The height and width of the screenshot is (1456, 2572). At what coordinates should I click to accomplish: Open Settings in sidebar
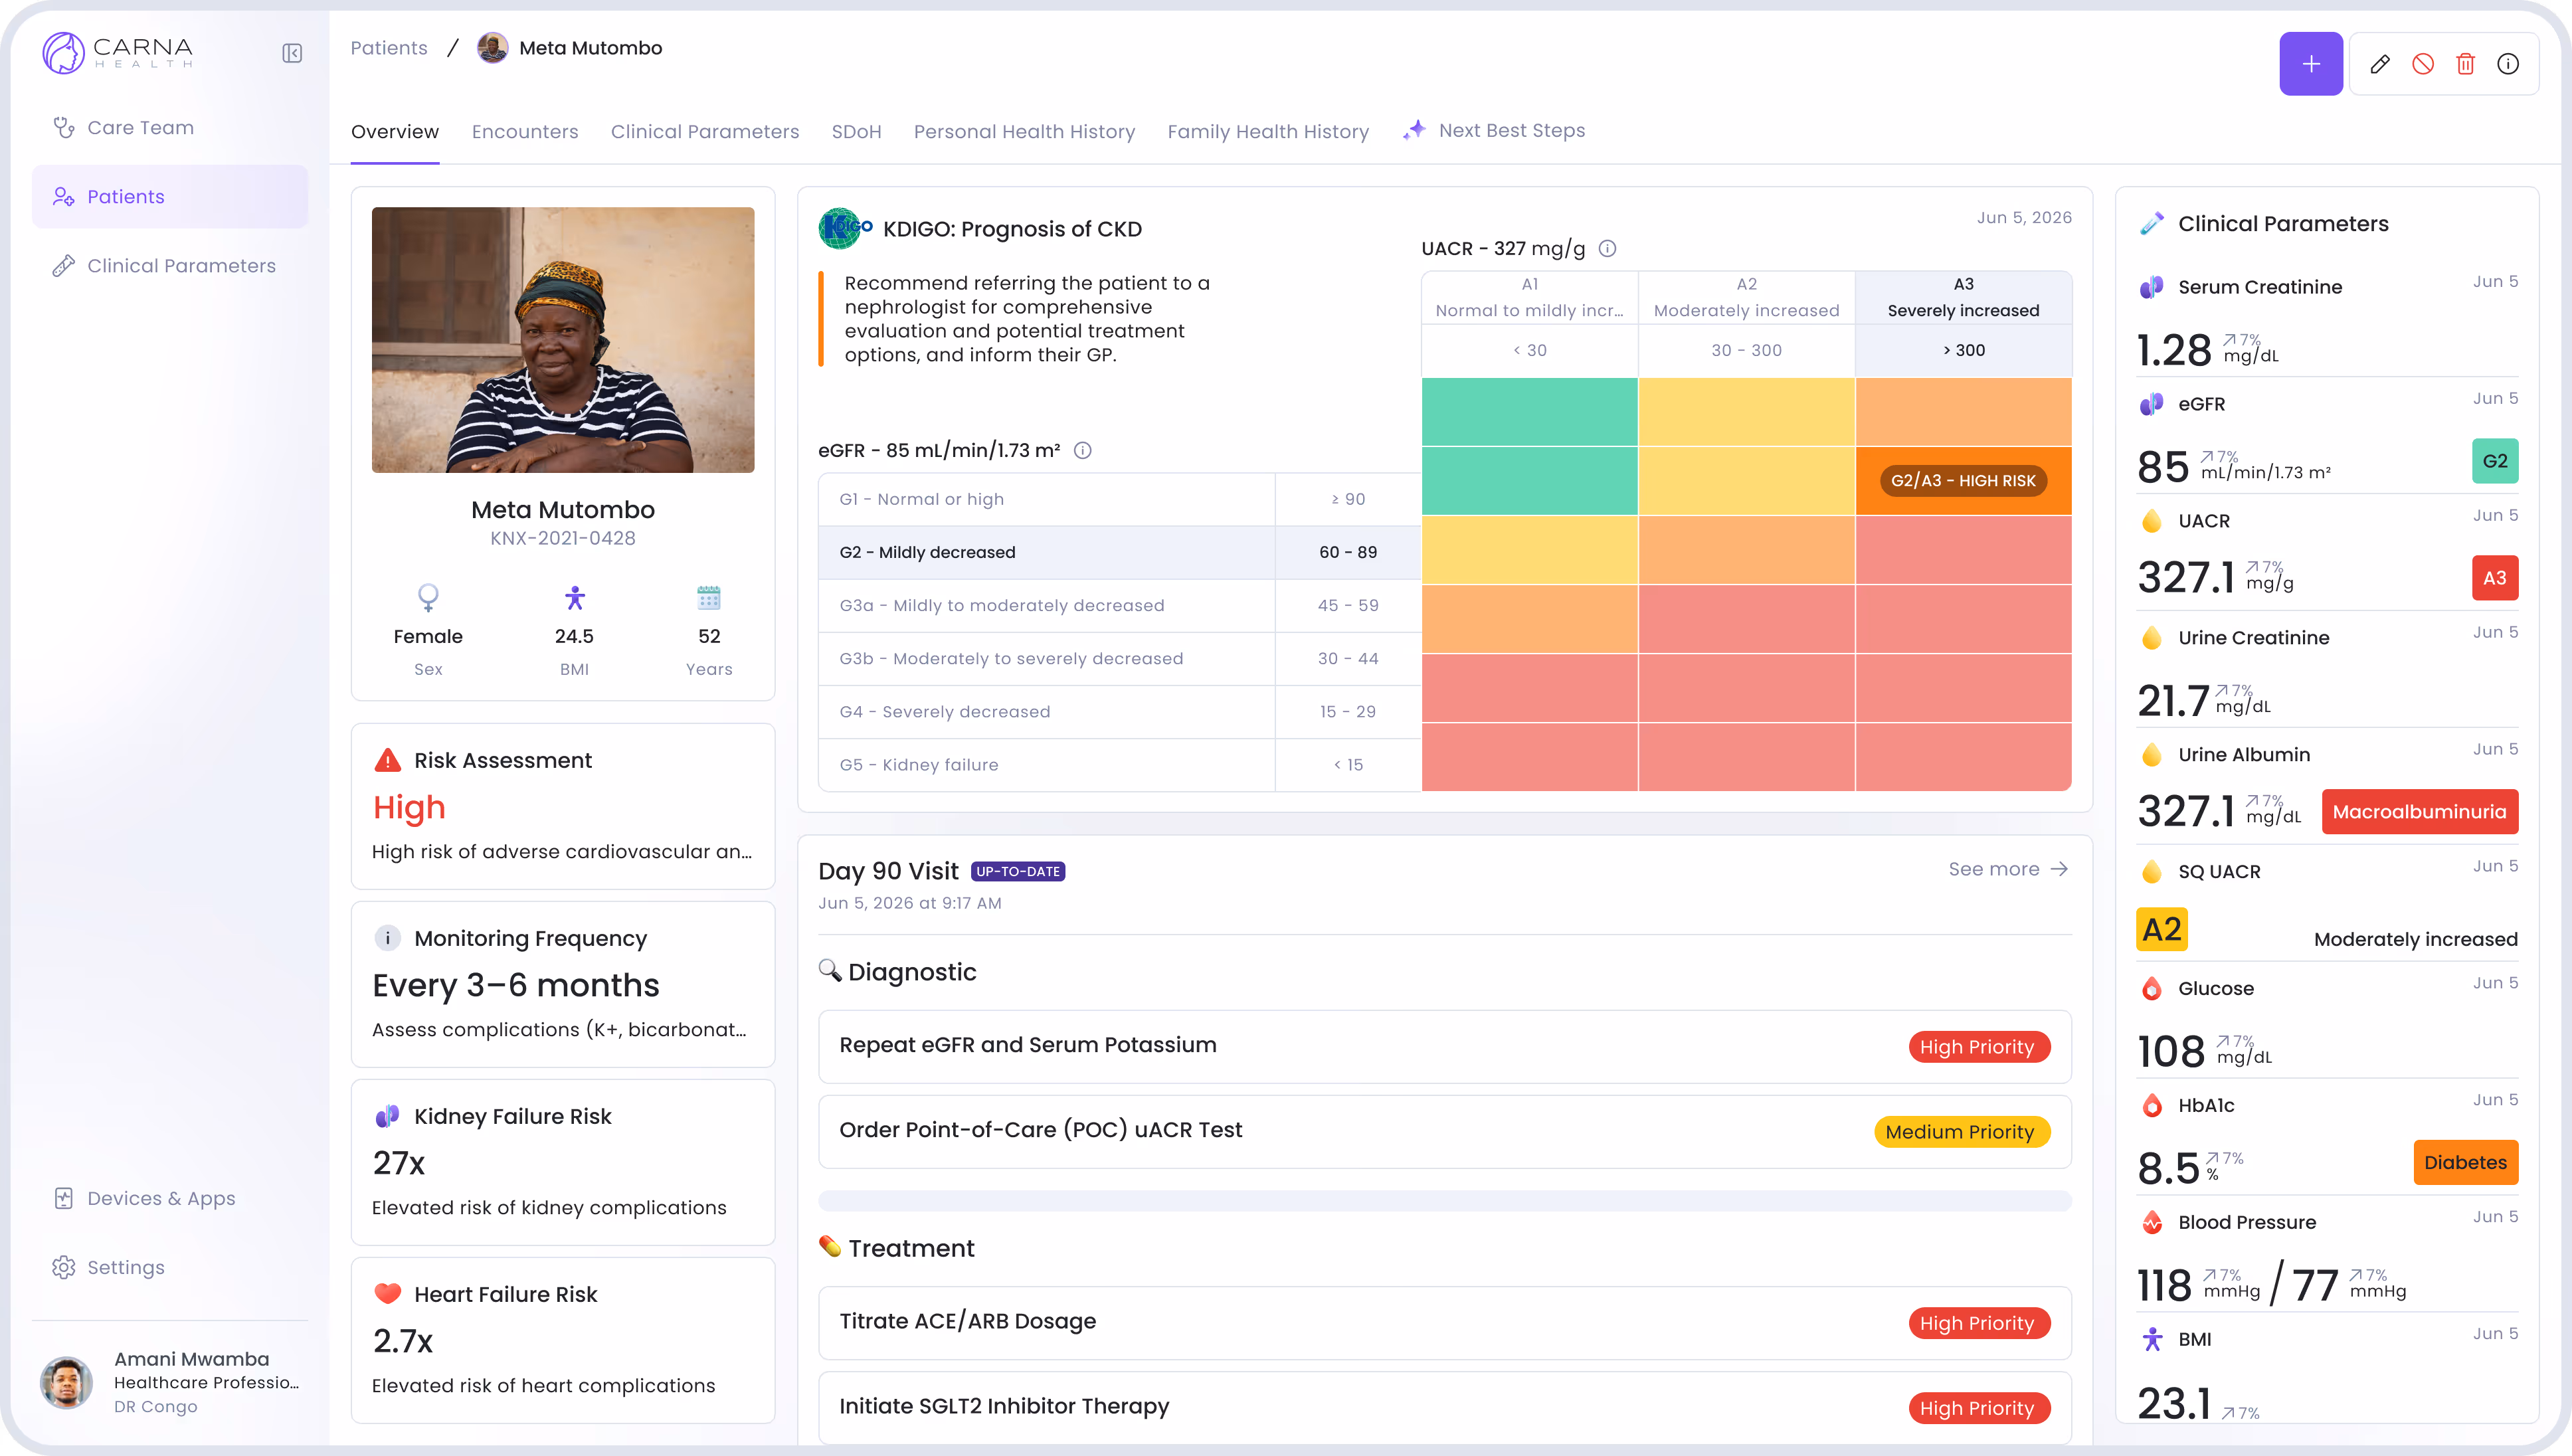point(170,1267)
